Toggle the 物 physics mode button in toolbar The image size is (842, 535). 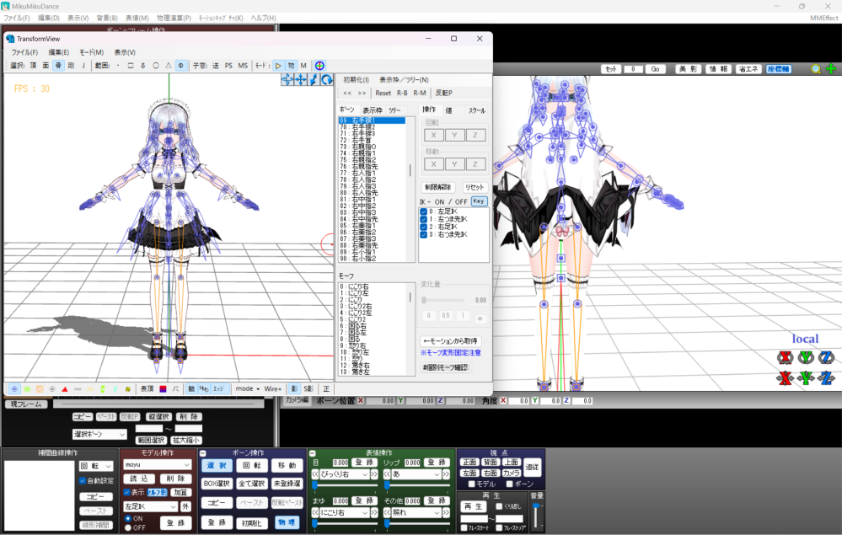(291, 66)
